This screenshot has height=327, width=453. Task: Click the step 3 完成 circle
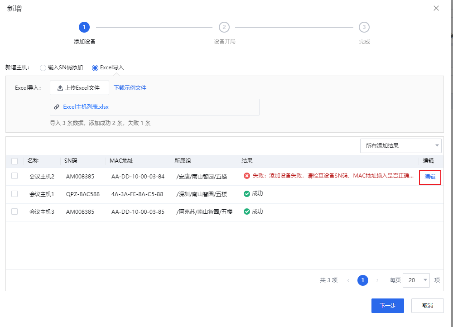tap(364, 27)
